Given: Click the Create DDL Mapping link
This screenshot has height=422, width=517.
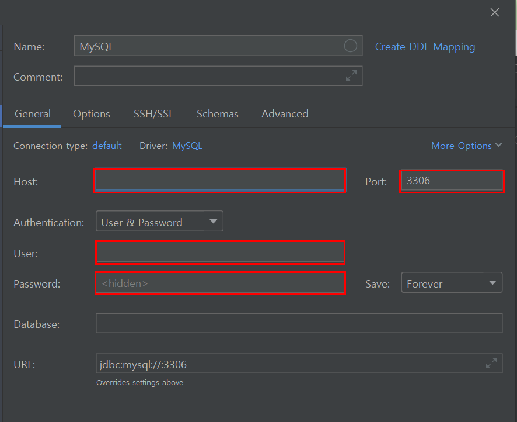Looking at the screenshot, I should [425, 47].
